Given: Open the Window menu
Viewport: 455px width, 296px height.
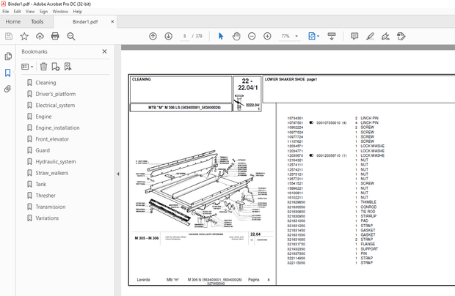Looking at the screenshot, I should (x=60, y=12).
